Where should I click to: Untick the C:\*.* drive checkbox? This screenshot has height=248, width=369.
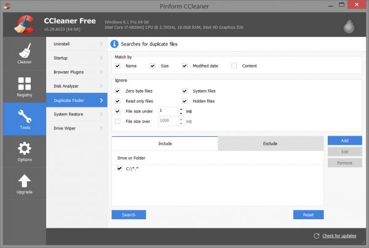(x=119, y=168)
